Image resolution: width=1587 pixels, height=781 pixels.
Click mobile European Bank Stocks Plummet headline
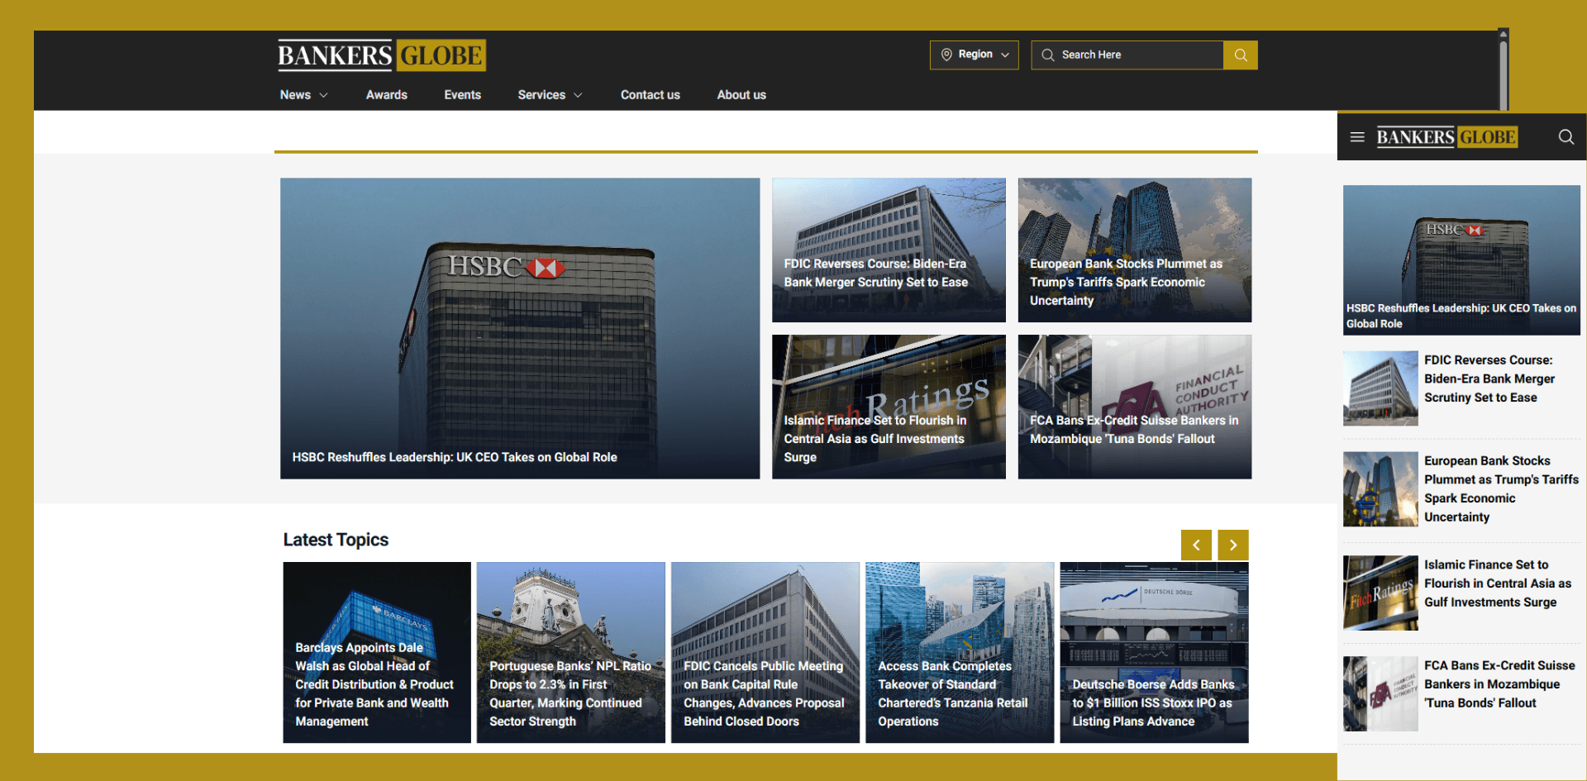pos(1501,488)
